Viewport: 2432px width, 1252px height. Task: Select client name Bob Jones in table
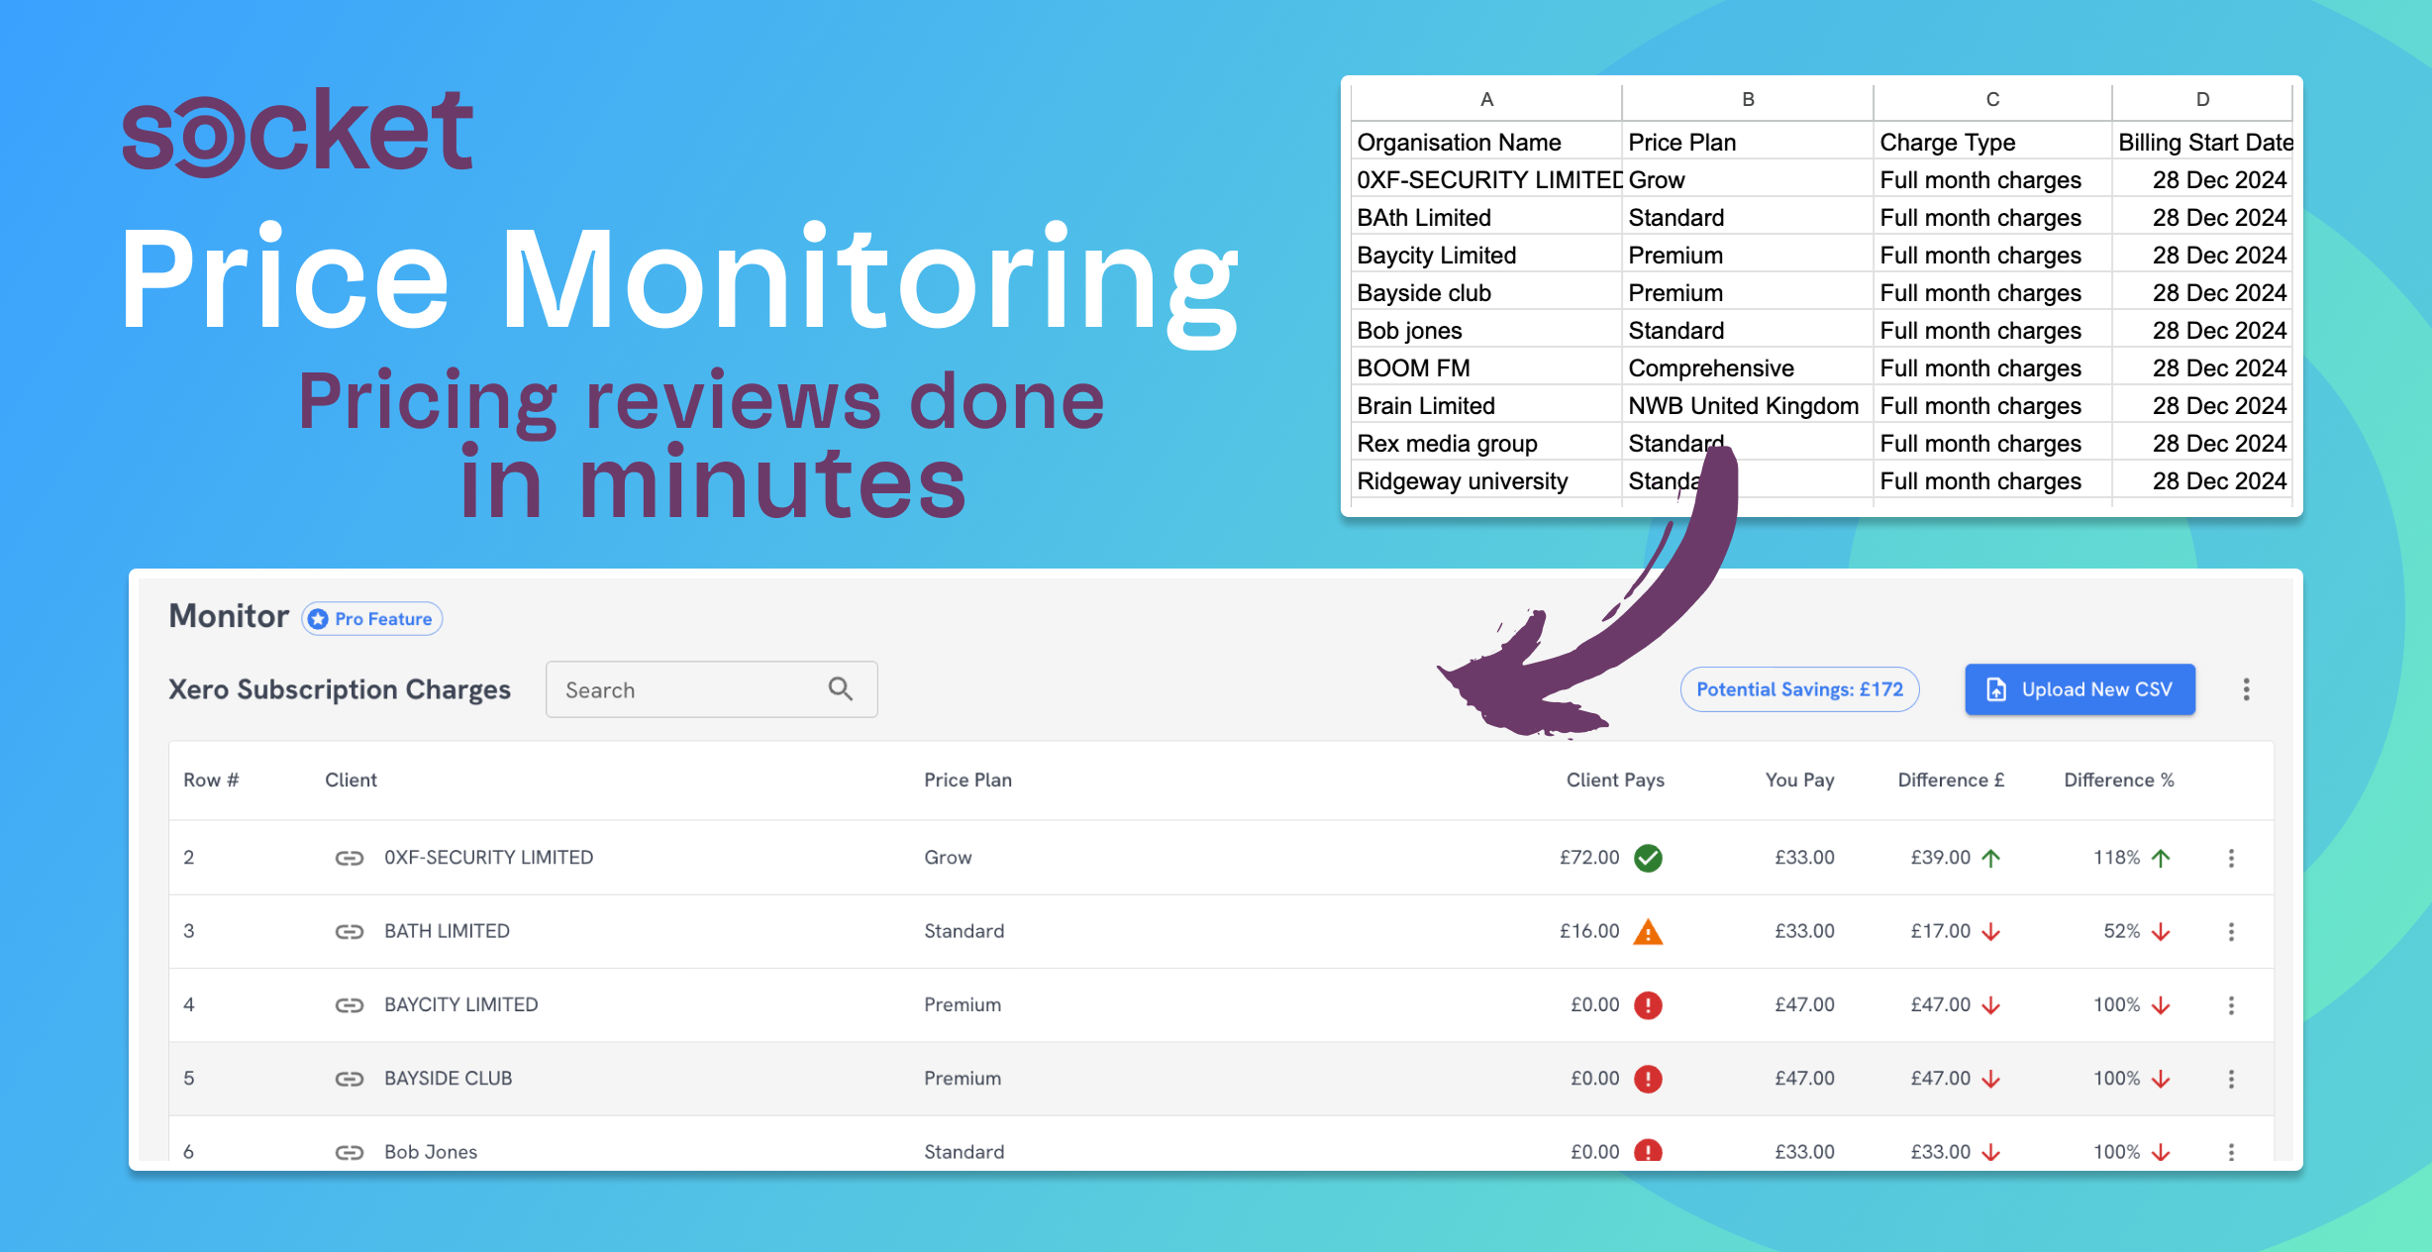tap(431, 1152)
